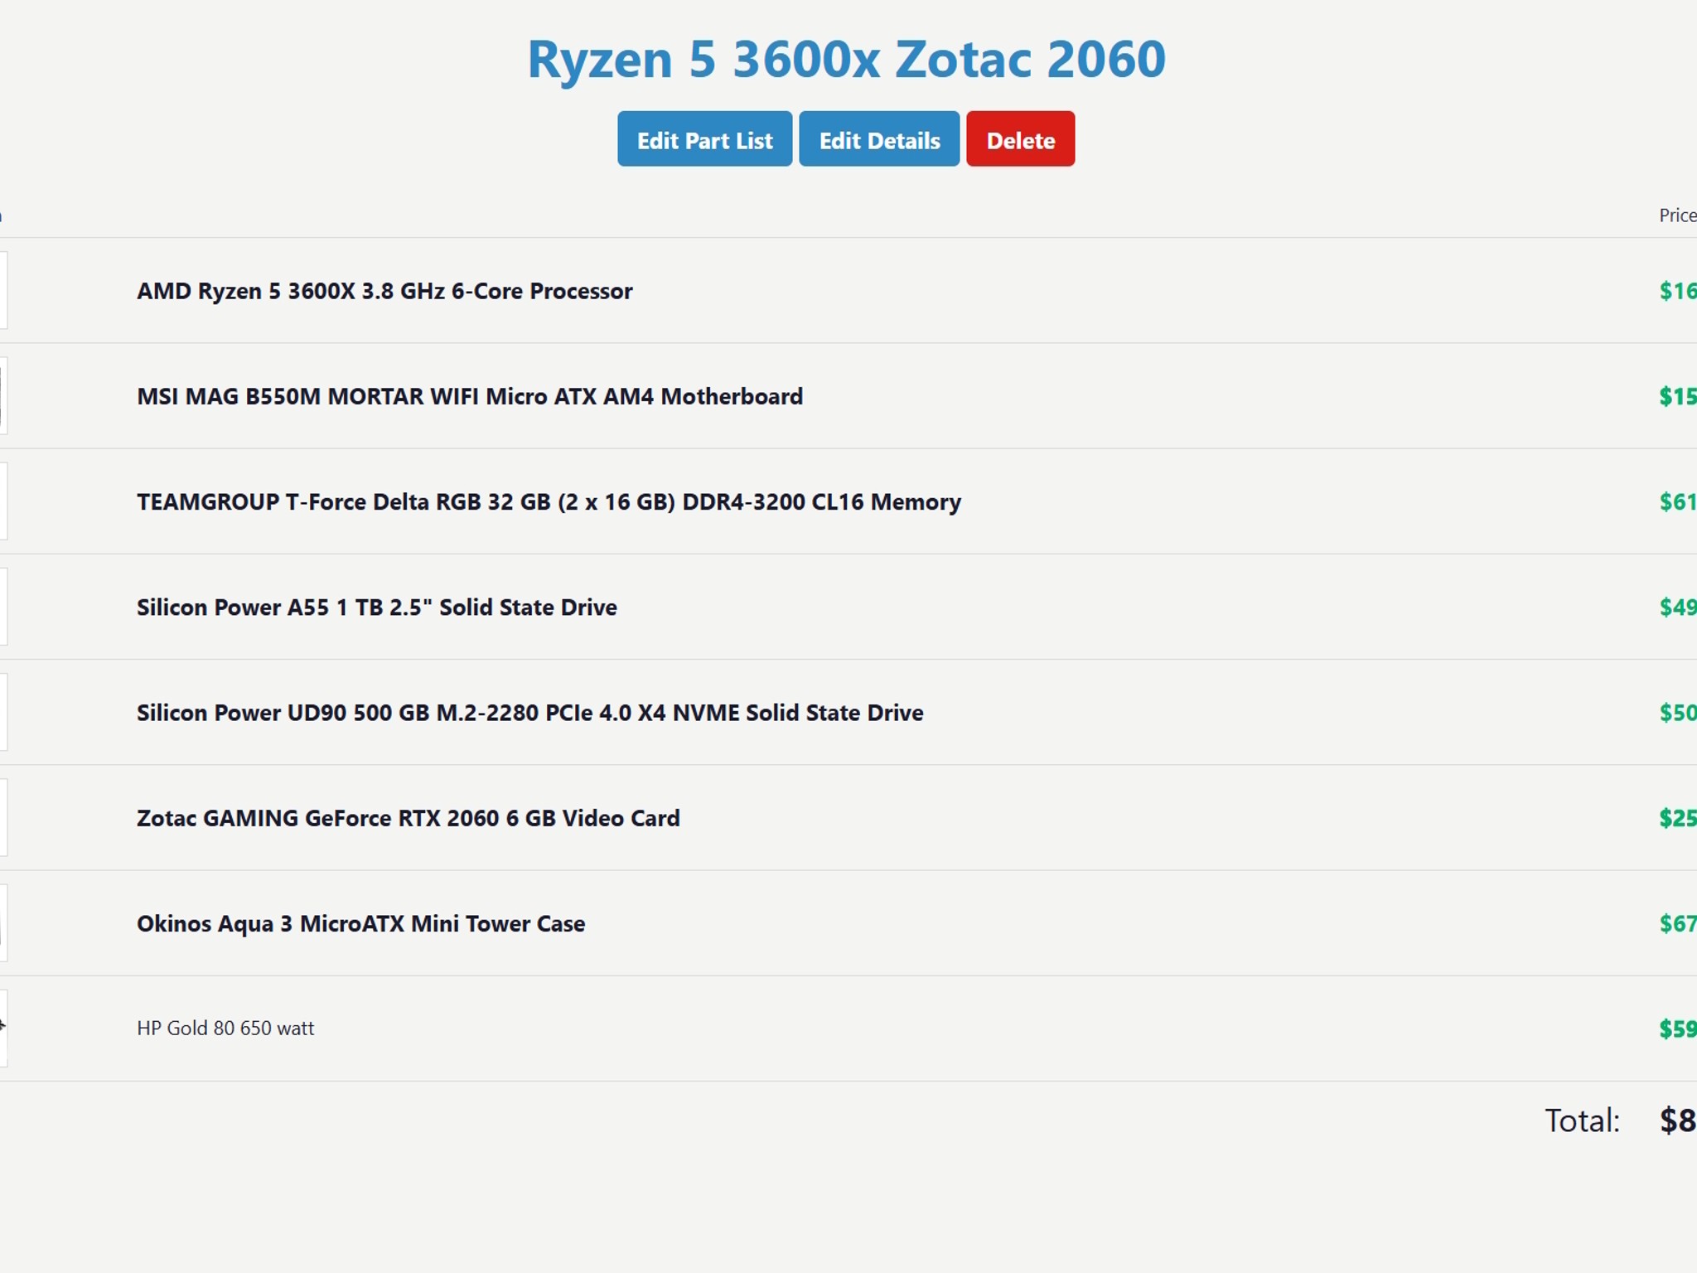Click the price of the MSI motherboard
This screenshot has width=1697, height=1273.
(x=1678, y=396)
